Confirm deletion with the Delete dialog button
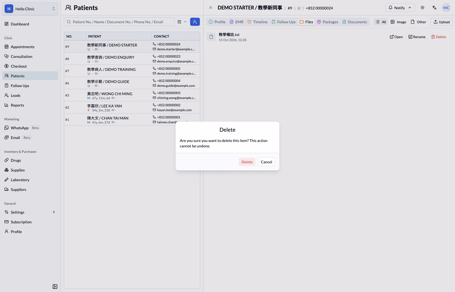Screen dimensions: 455x292 (x=247, y=162)
